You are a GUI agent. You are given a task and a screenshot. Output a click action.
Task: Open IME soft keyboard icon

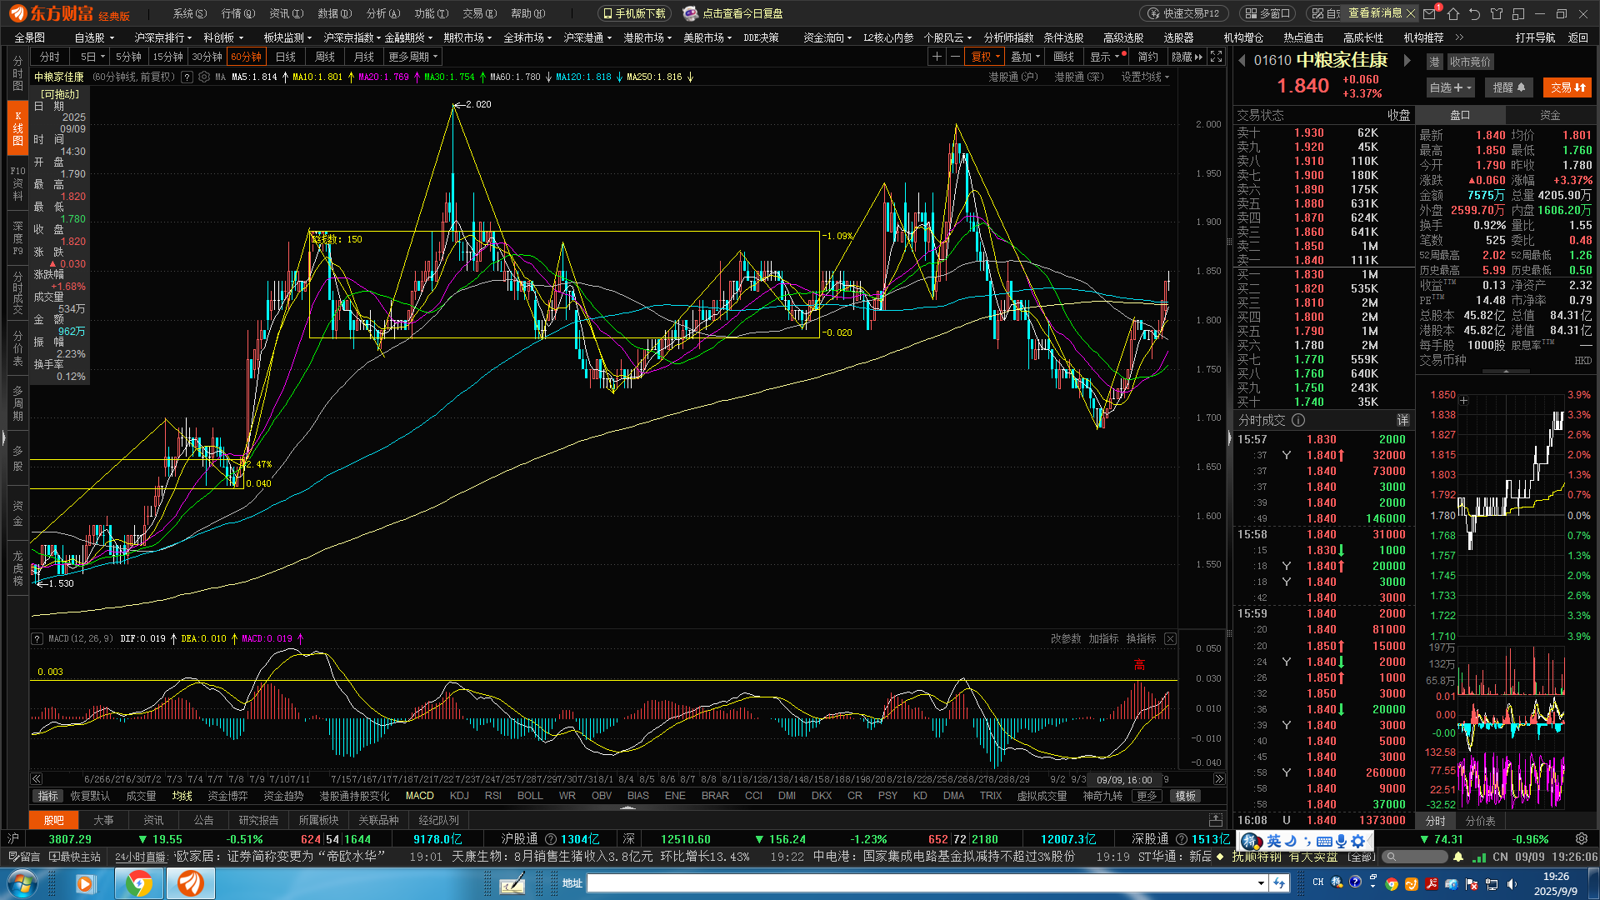tap(1324, 841)
